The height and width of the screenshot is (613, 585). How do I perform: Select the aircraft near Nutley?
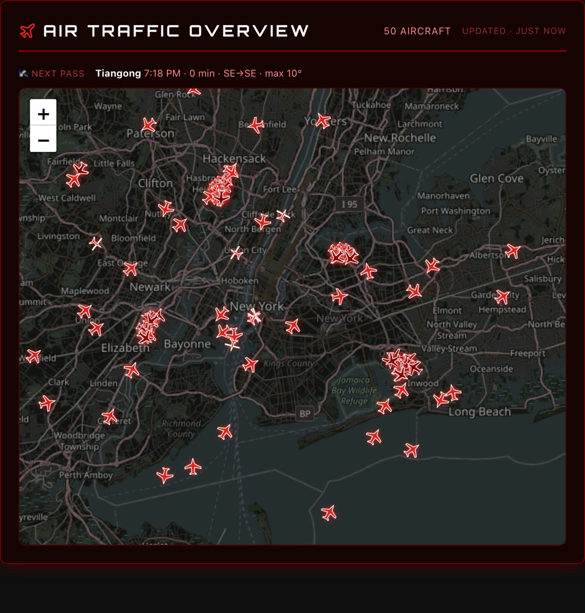click(x=166, y=208)
